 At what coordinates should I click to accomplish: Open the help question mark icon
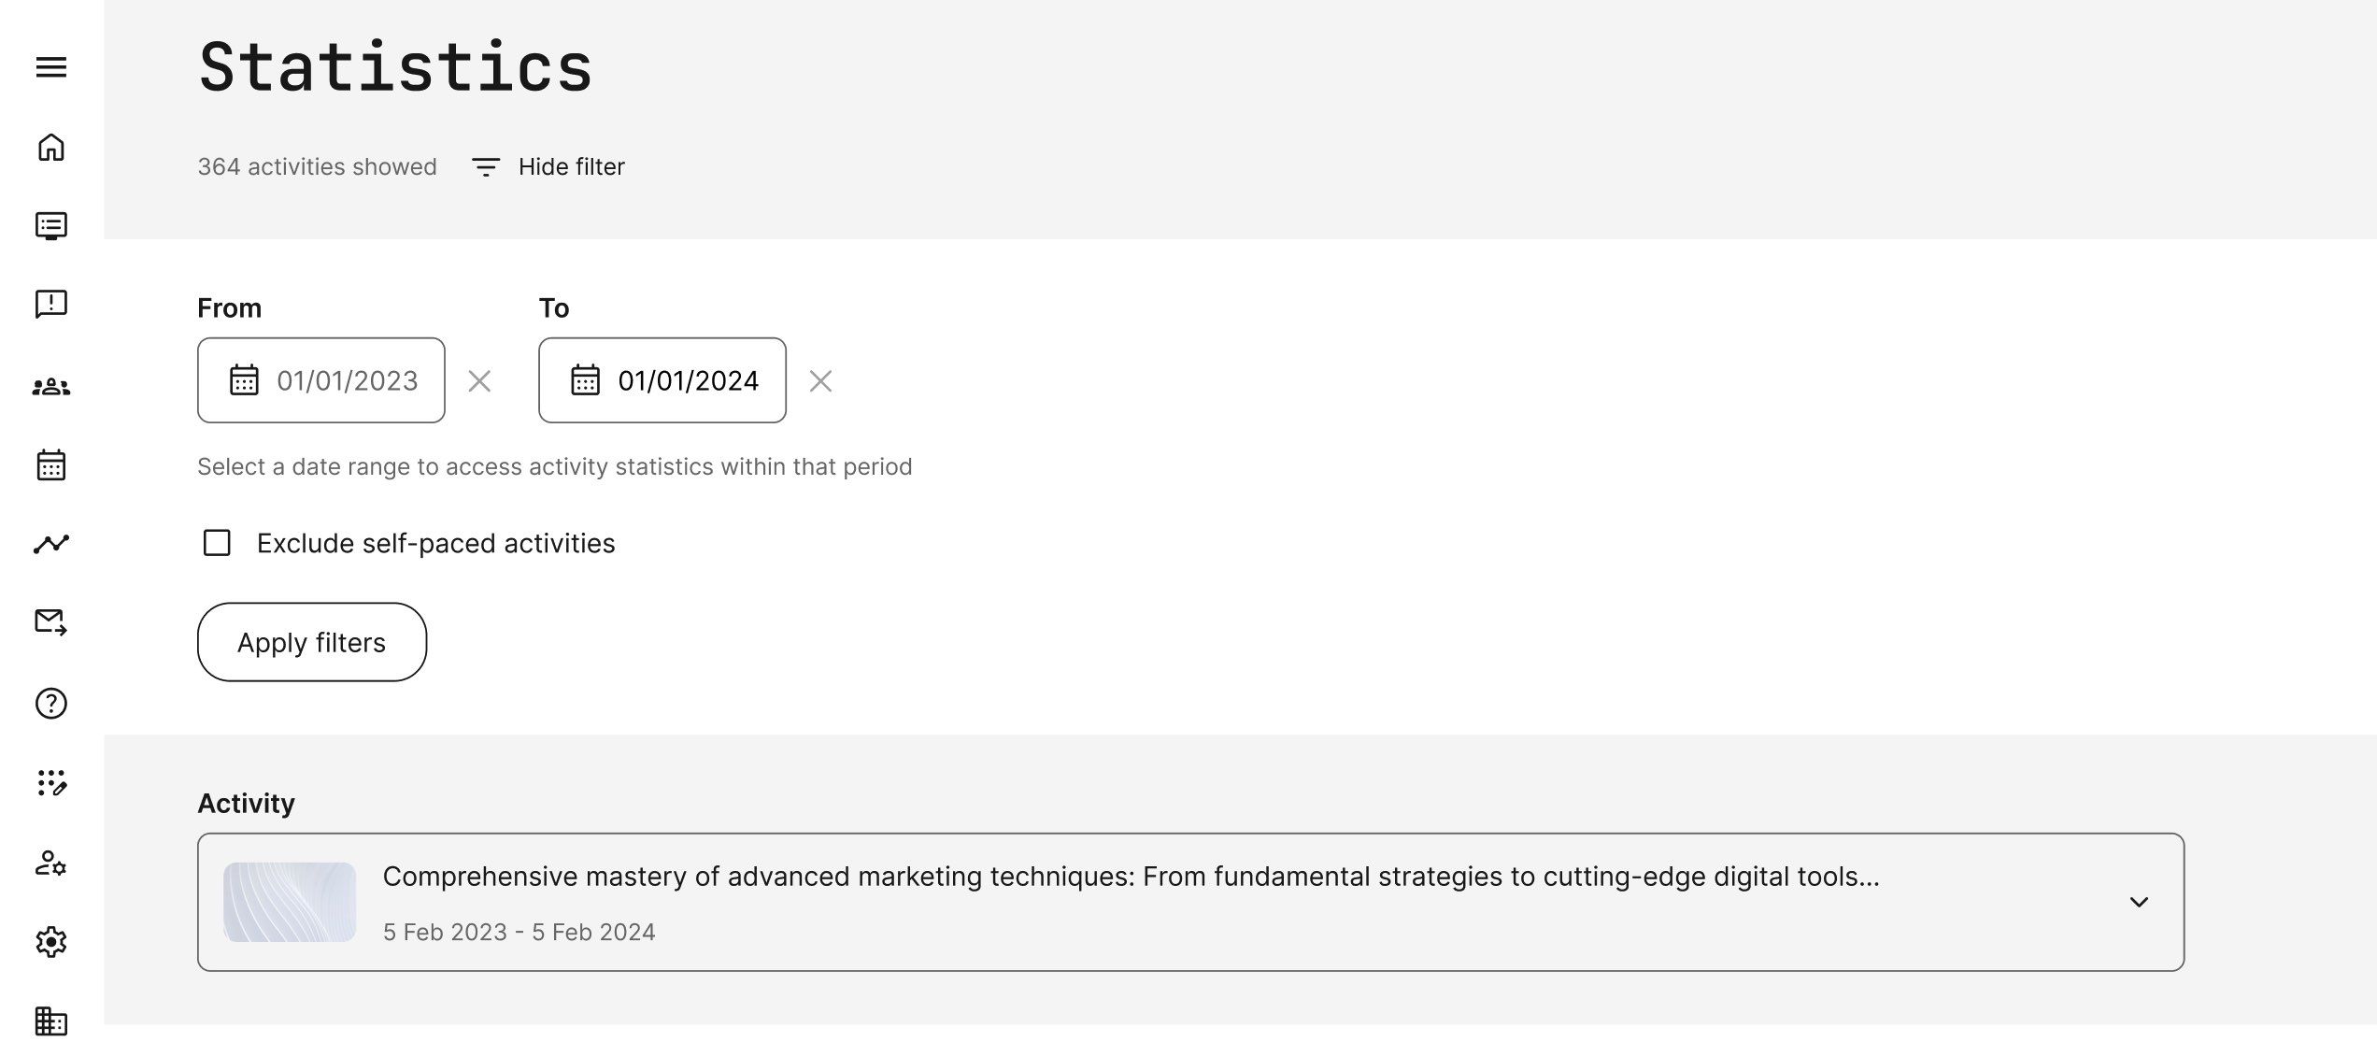(51, 704)
